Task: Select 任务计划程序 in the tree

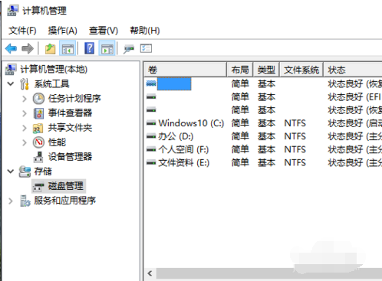Action: (74, 98)
